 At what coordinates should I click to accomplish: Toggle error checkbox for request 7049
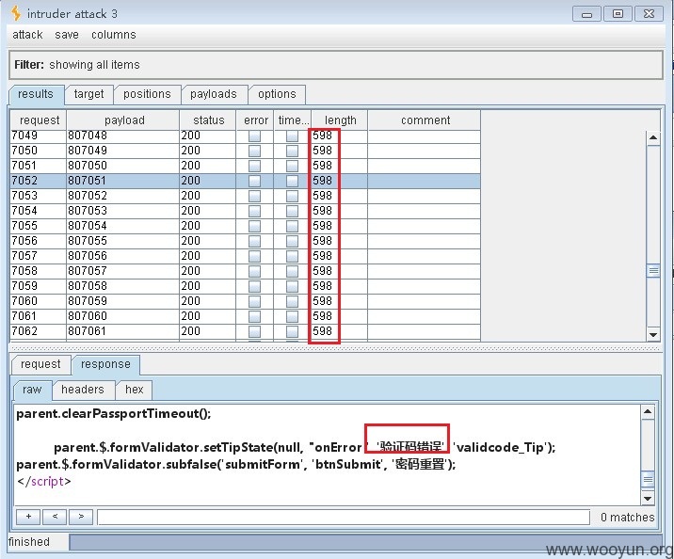click(x=254, y=136)
